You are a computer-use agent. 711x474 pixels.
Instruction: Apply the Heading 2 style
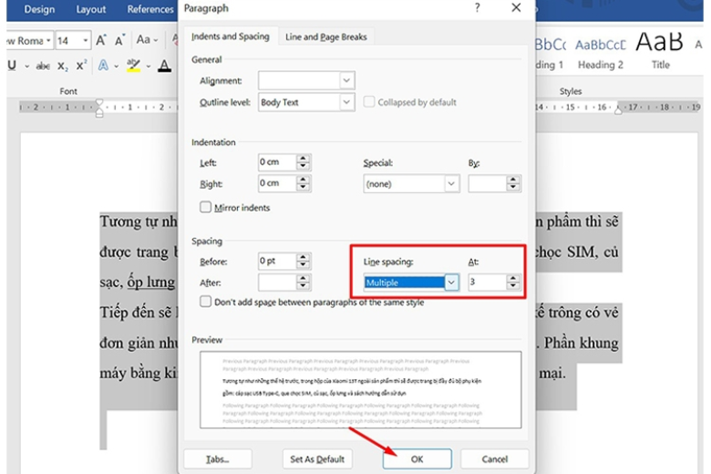(601, 54)
